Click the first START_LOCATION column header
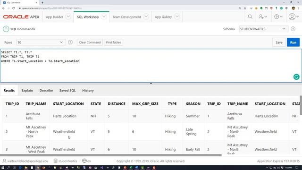Screen dimensions: 302x170 click(x=68, y=104)
